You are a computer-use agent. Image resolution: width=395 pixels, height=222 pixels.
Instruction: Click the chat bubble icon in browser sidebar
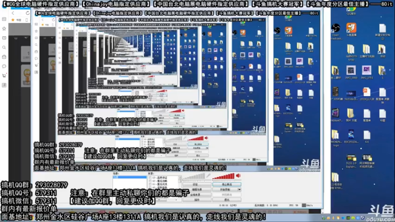point(4,66)
